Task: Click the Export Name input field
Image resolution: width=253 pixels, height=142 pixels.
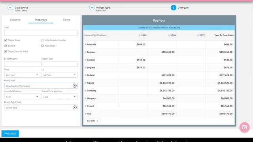Action: [x=22, y=64]
